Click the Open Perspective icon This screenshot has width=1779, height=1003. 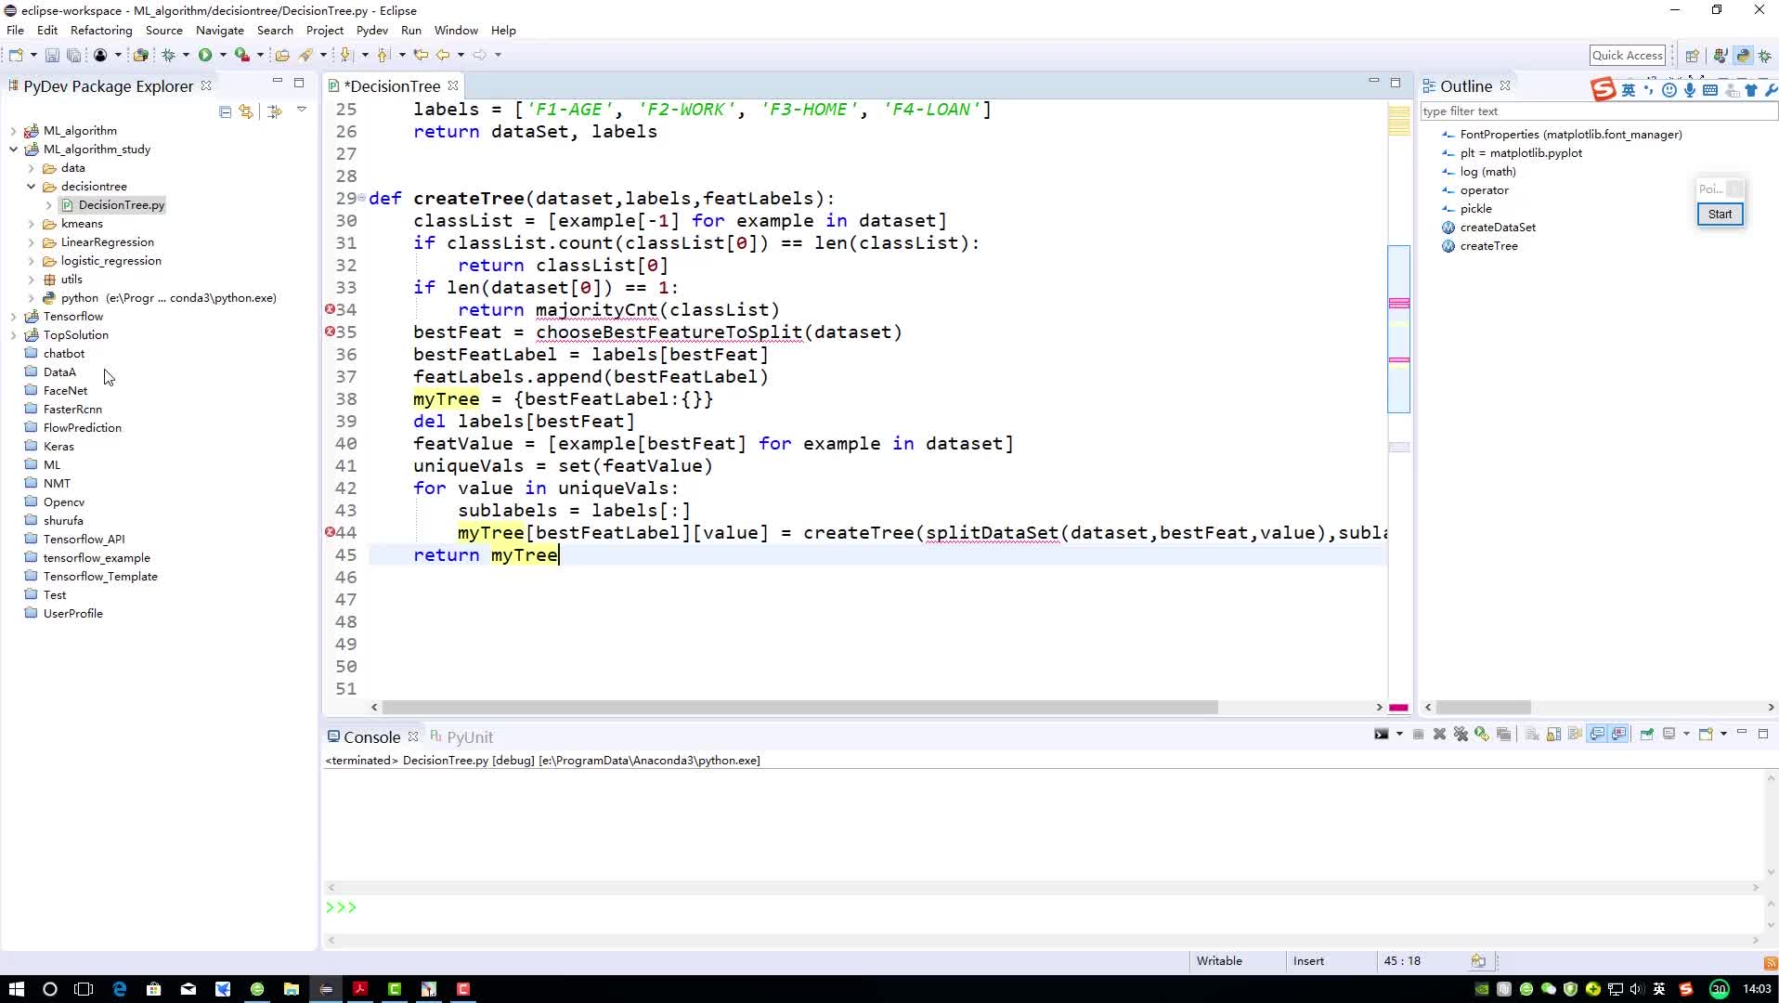[1692, 56]
